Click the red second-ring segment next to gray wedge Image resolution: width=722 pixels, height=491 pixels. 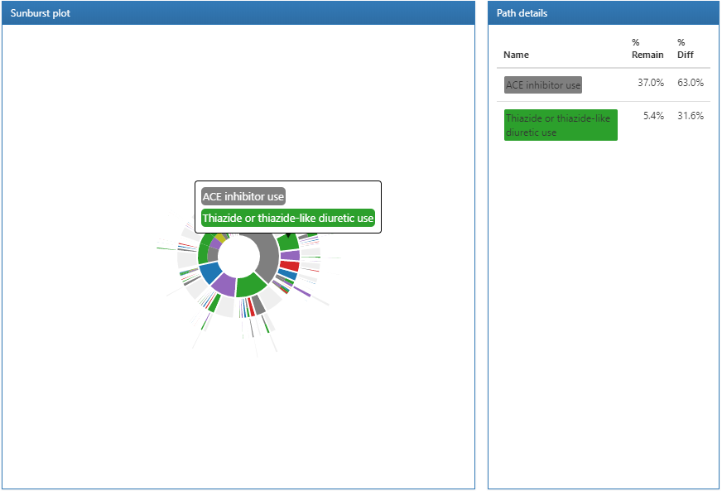tap(290, 266)
